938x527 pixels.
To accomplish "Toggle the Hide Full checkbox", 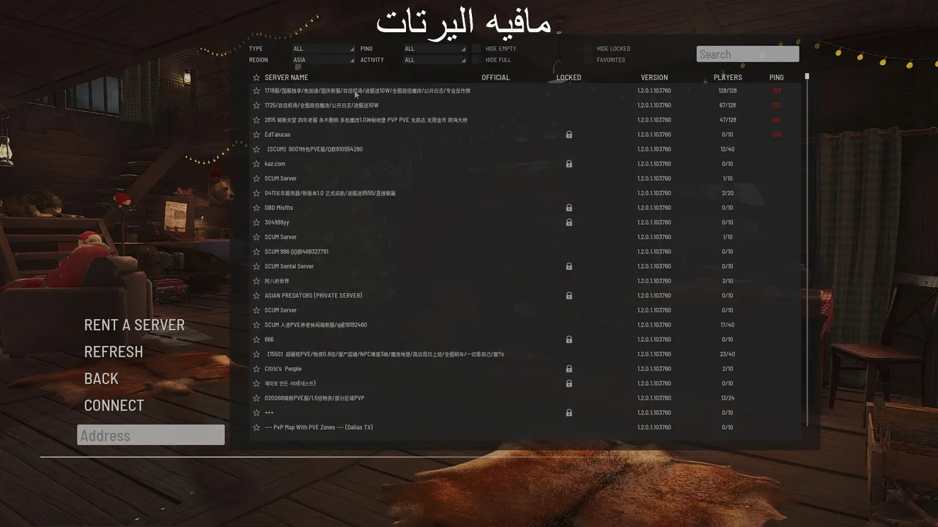I will 476,60.
